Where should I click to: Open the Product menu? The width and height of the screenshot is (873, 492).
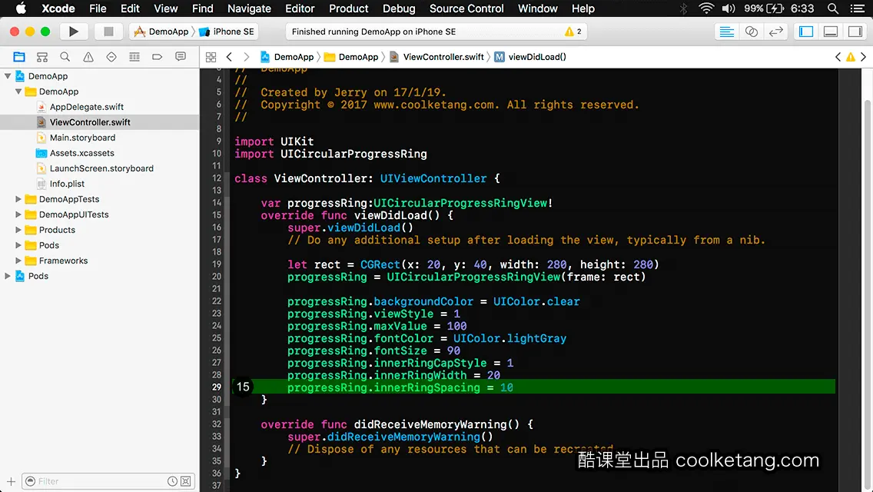click(349, 8)
